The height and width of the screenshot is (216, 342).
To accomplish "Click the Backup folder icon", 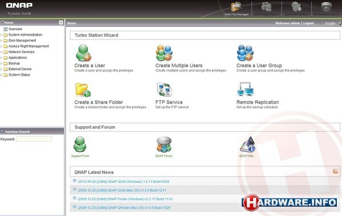I will pos(6,63).
